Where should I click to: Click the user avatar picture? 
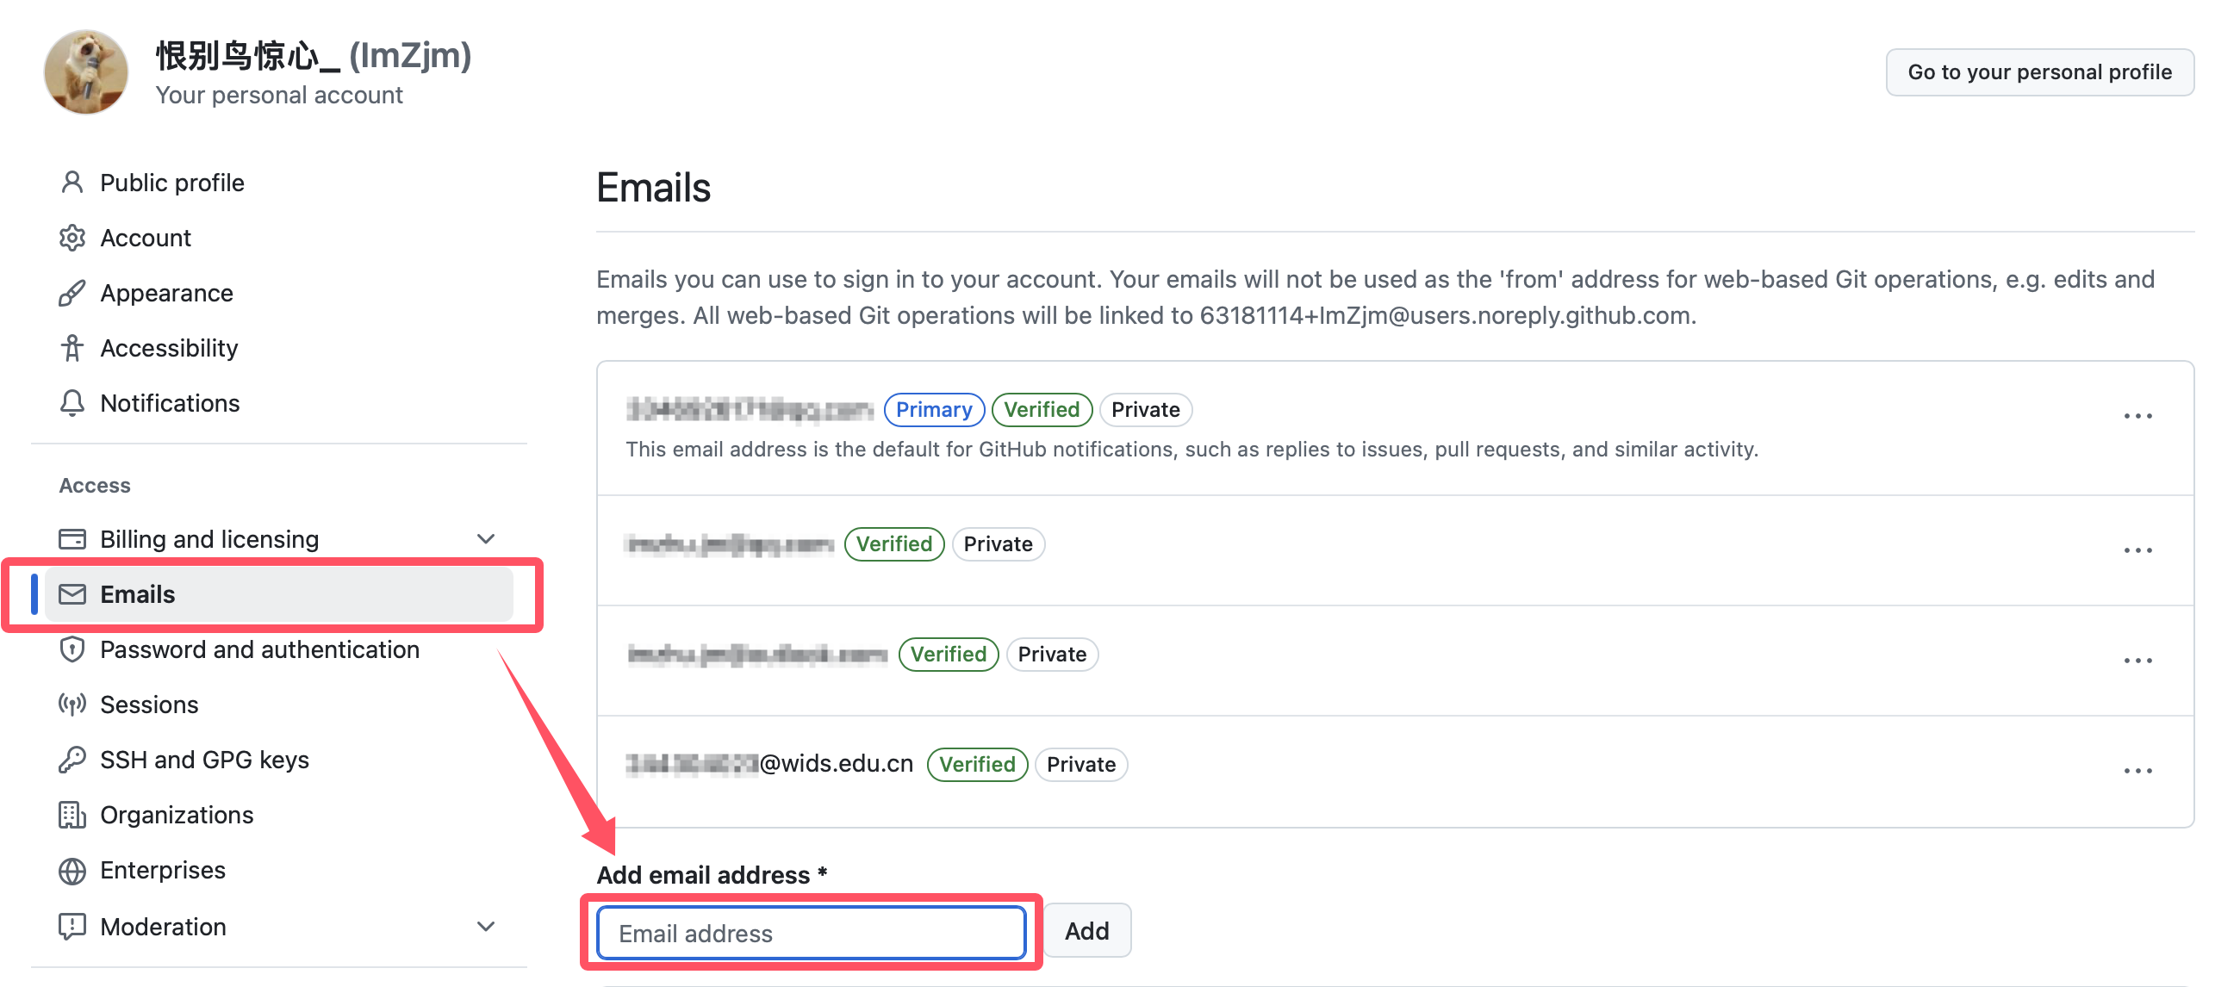pos(86,72)
